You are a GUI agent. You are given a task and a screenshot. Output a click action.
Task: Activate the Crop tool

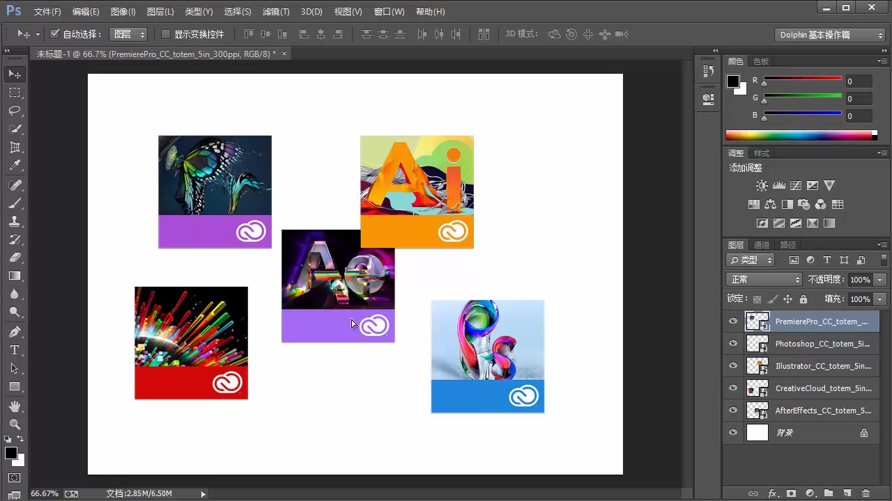(x=15, y=148)
